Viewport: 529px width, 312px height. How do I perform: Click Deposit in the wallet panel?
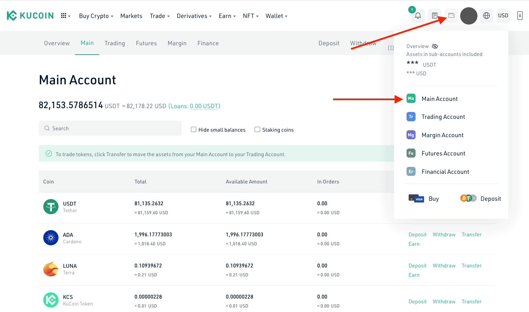coord(491,199)
